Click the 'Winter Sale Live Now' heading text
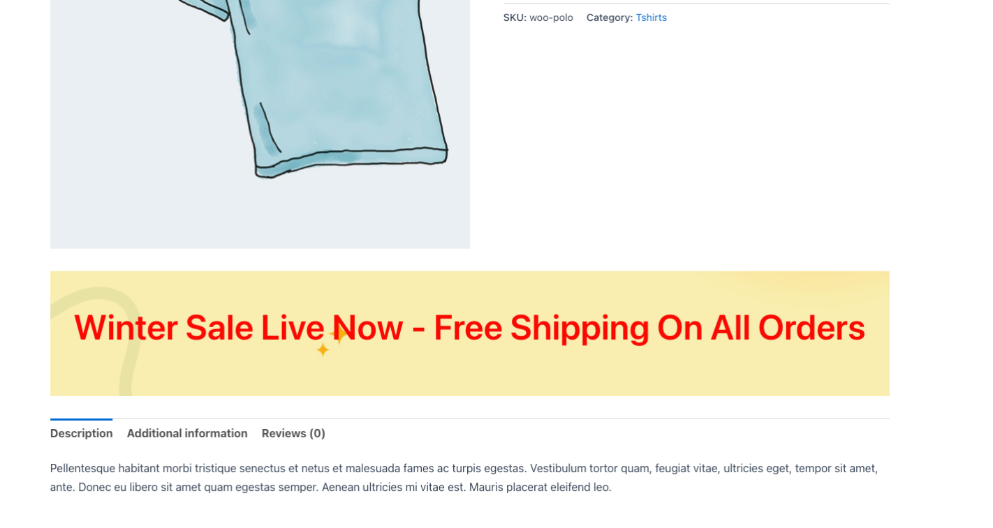This screenshot has width=993, height=528. (238, 328)
